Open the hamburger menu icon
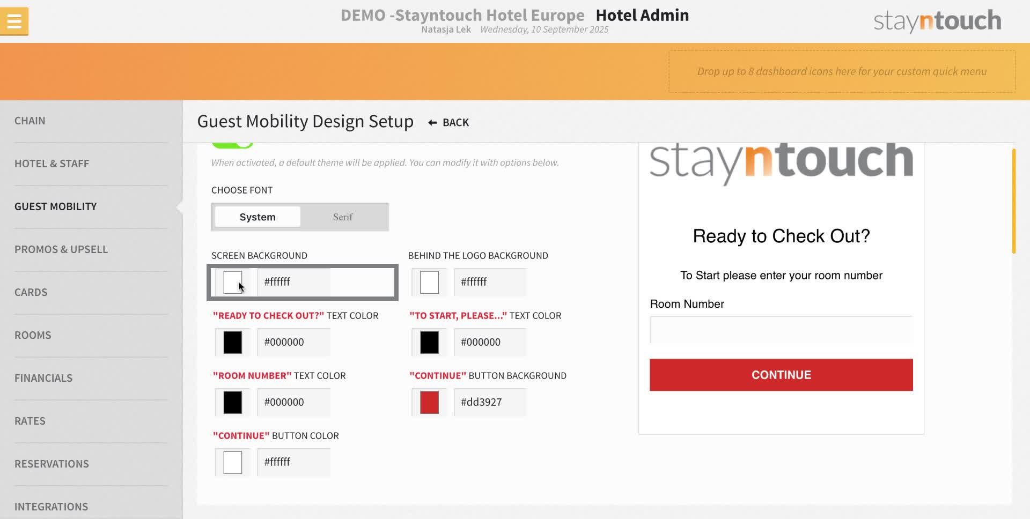 (14, 21)
